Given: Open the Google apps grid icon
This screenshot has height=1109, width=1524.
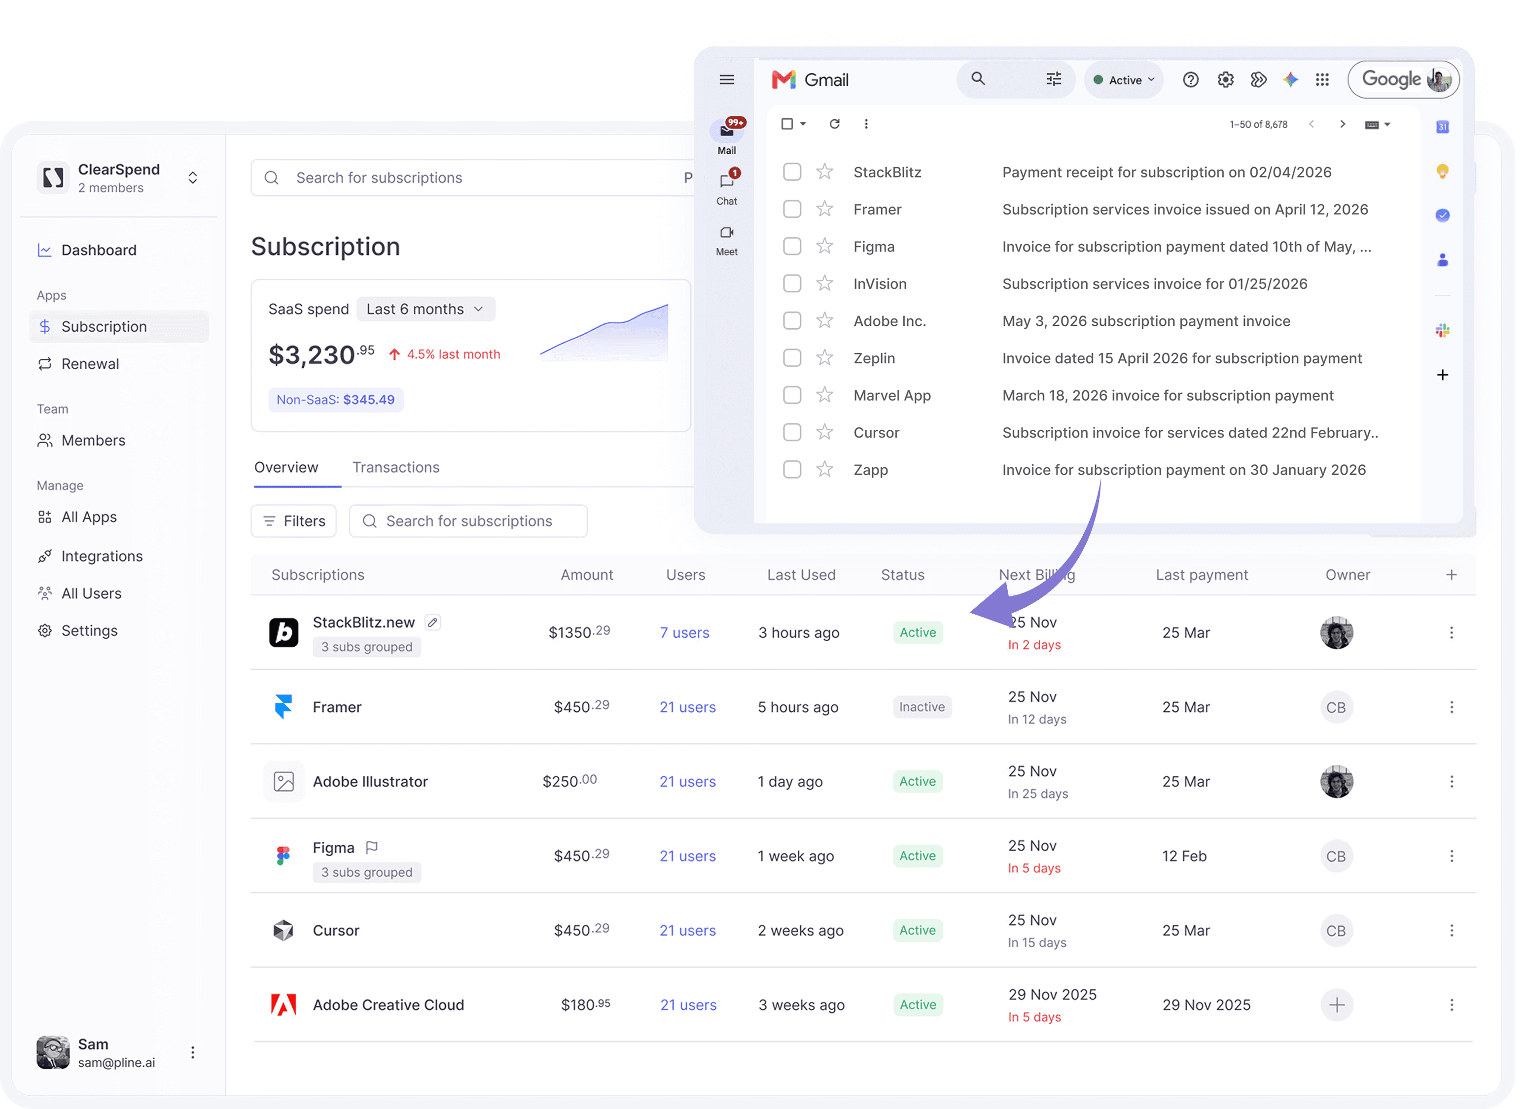Looking at the screenshot, I should coord(1322,80).
